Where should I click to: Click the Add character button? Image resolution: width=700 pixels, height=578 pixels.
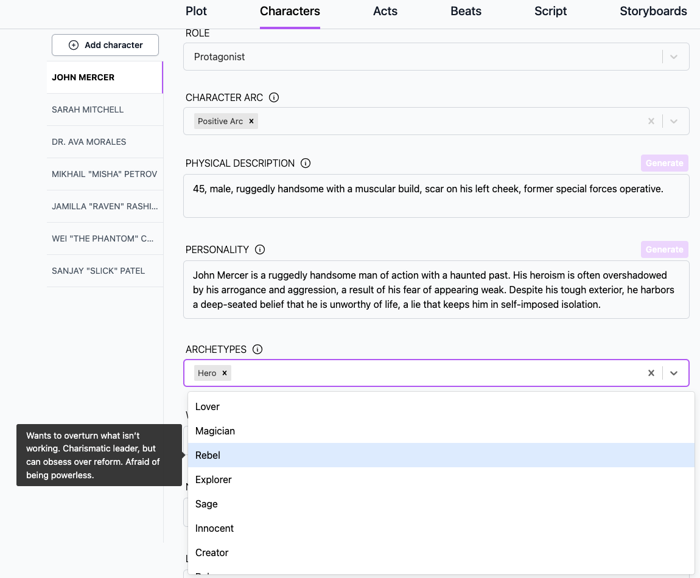pyautogui.click(x=105, y=45)
